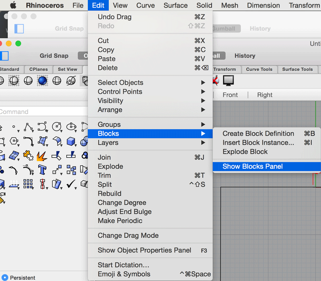Toggle Grid Snap in the background window
321x281 pixels.
(x=69, y=28)
